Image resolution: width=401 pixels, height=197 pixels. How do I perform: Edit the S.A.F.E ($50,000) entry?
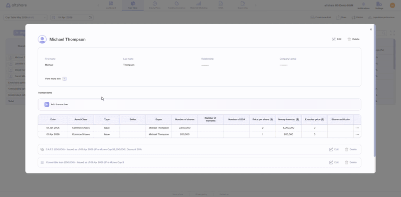point(334,149)
